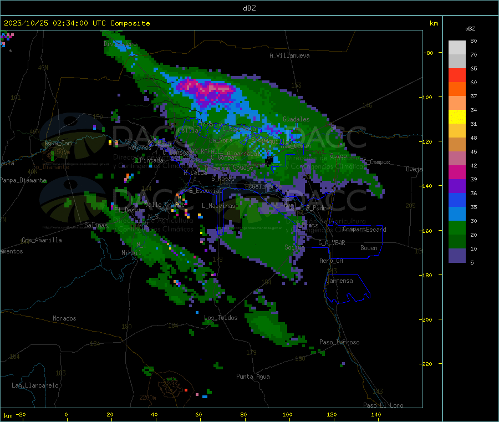Click the C_Campos location label
499x422 pixels.
click(376, 162)
